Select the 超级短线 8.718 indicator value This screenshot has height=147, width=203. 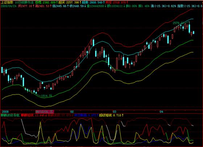click(111, 115)
